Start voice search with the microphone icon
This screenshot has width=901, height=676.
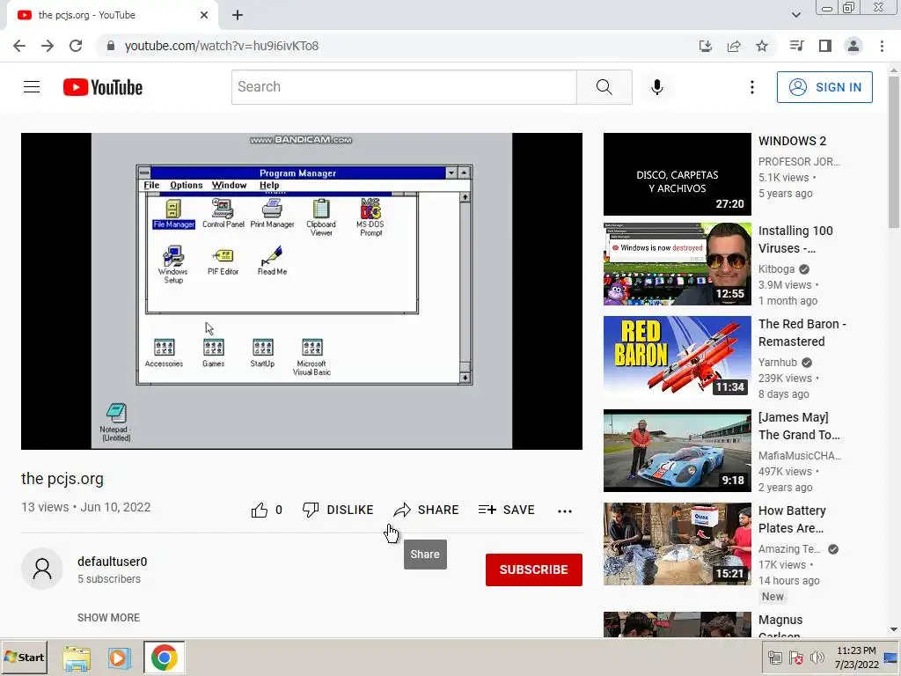(656, 87)
